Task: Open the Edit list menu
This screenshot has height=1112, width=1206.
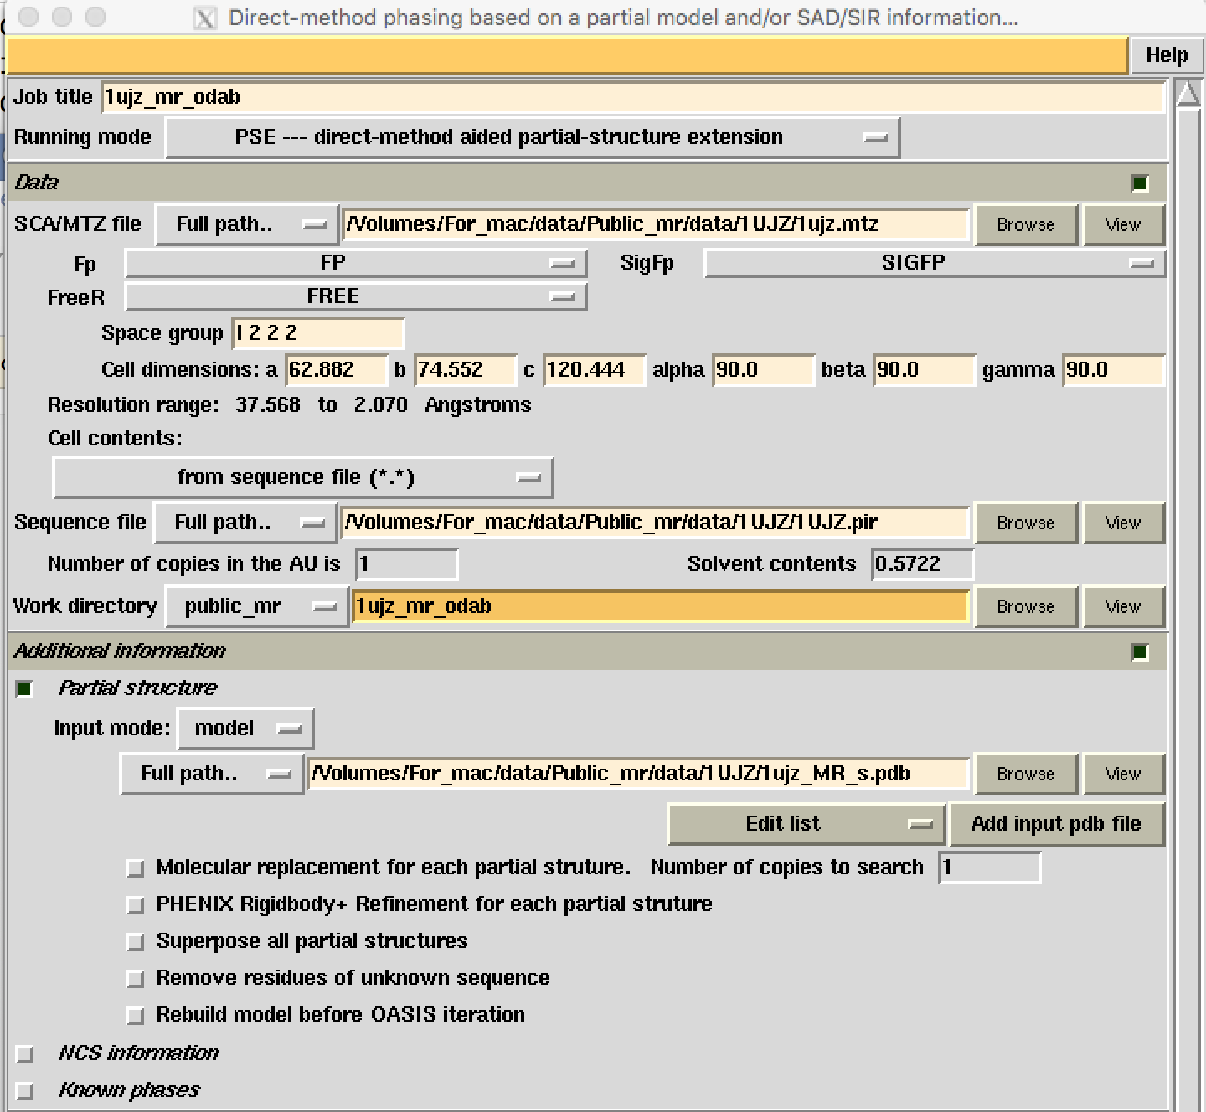Action: point(807,824)
